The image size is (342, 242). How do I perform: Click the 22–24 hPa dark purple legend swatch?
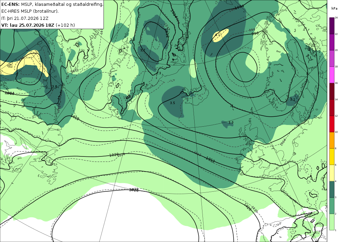332,26
